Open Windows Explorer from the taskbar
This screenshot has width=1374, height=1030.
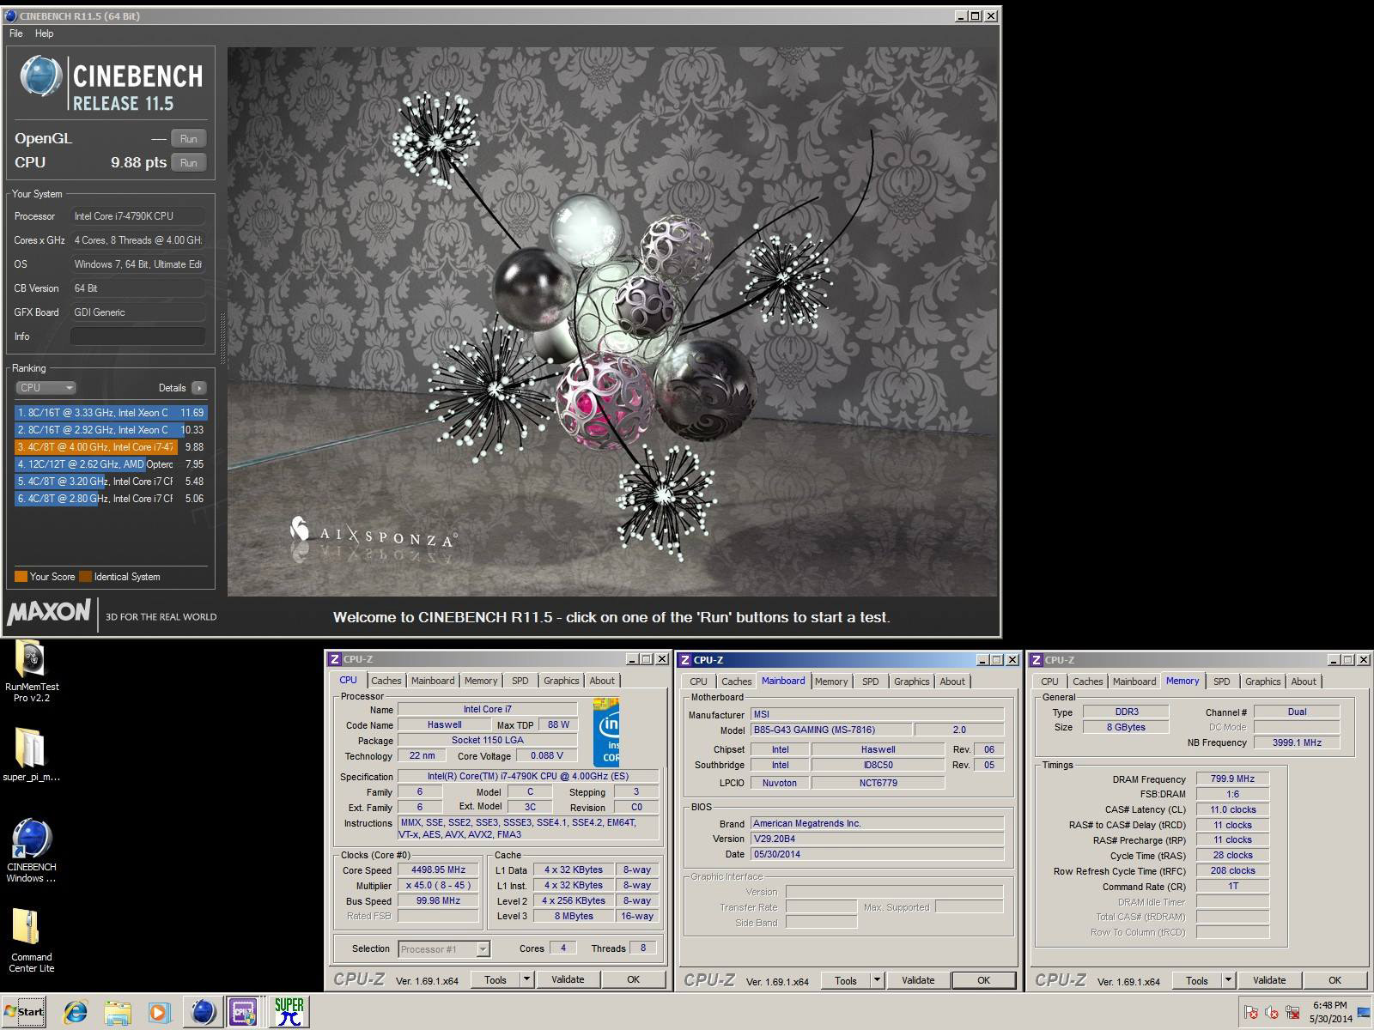pyautogui.click(x=118, y=1012)
